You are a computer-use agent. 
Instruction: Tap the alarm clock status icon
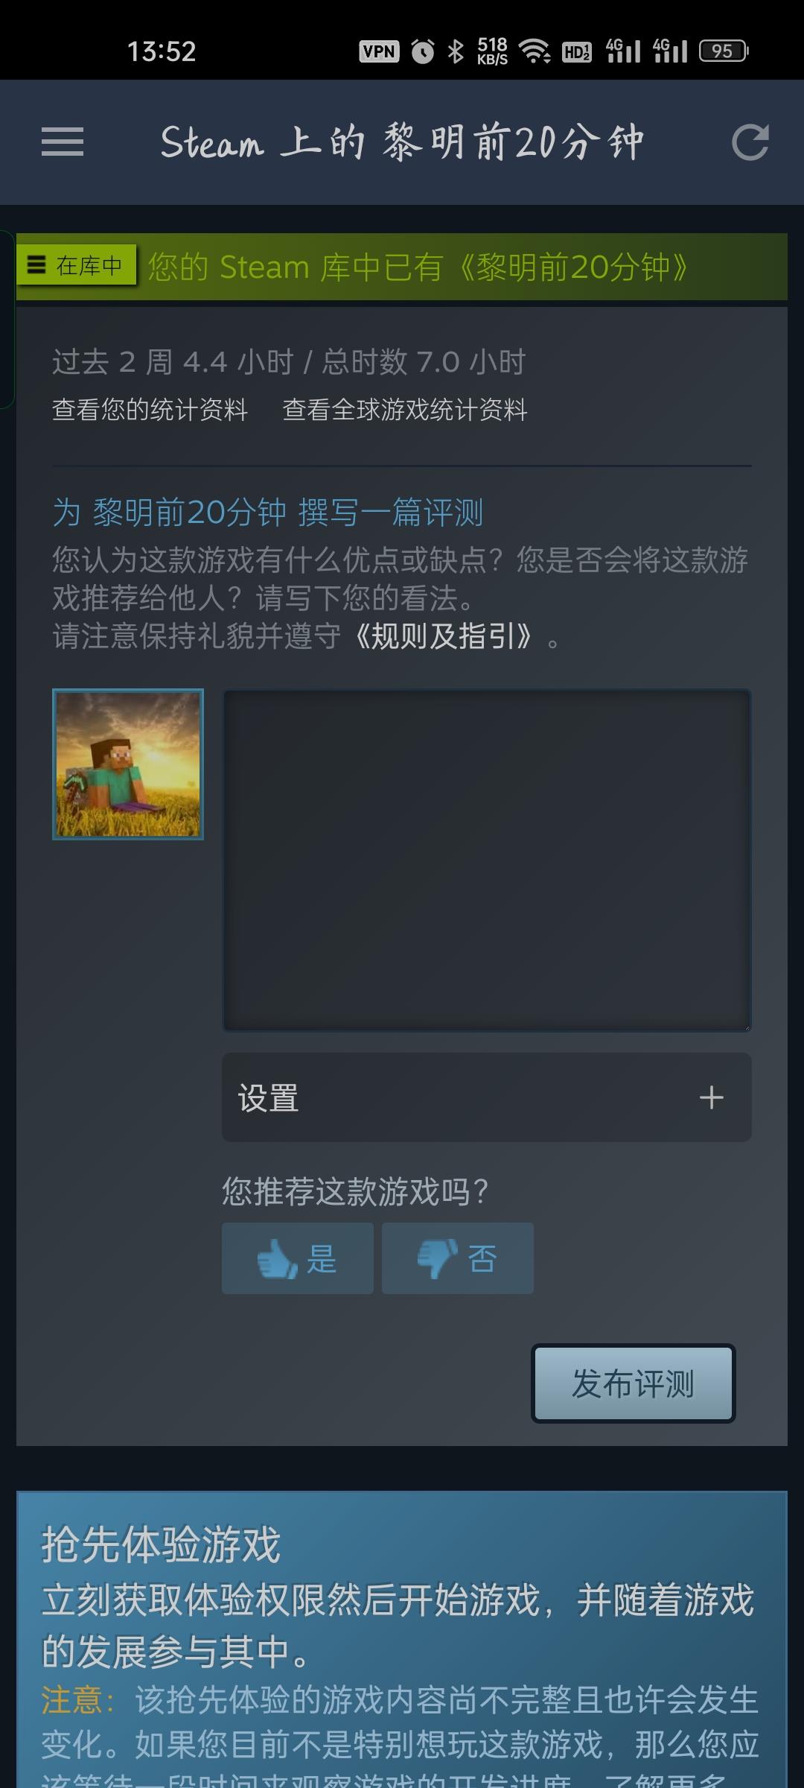[423, 51]
